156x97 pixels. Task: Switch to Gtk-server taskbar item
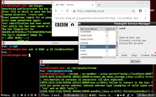[75, 95]
